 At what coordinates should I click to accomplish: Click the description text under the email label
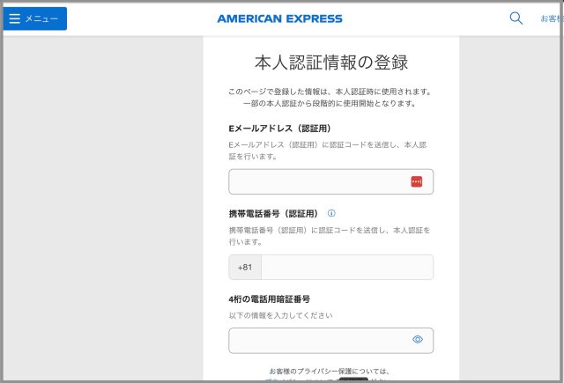(x=328, y=150)
